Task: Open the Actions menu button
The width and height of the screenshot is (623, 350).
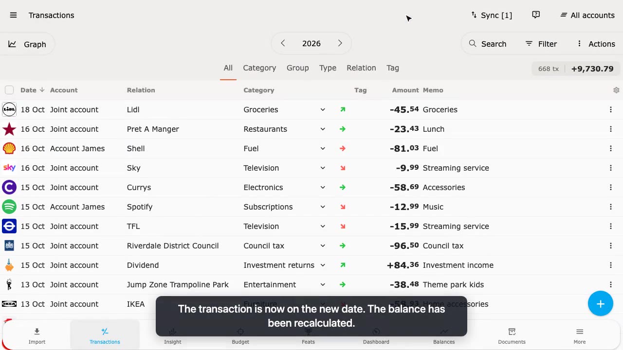Action: [596, 44]
